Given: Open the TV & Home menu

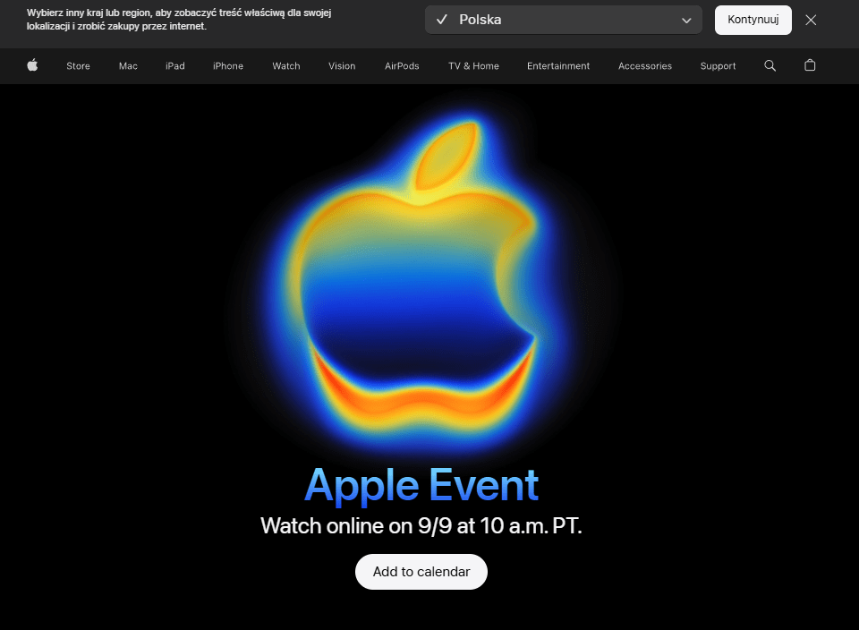Looking at the screenshot, I should coord(473,65).
